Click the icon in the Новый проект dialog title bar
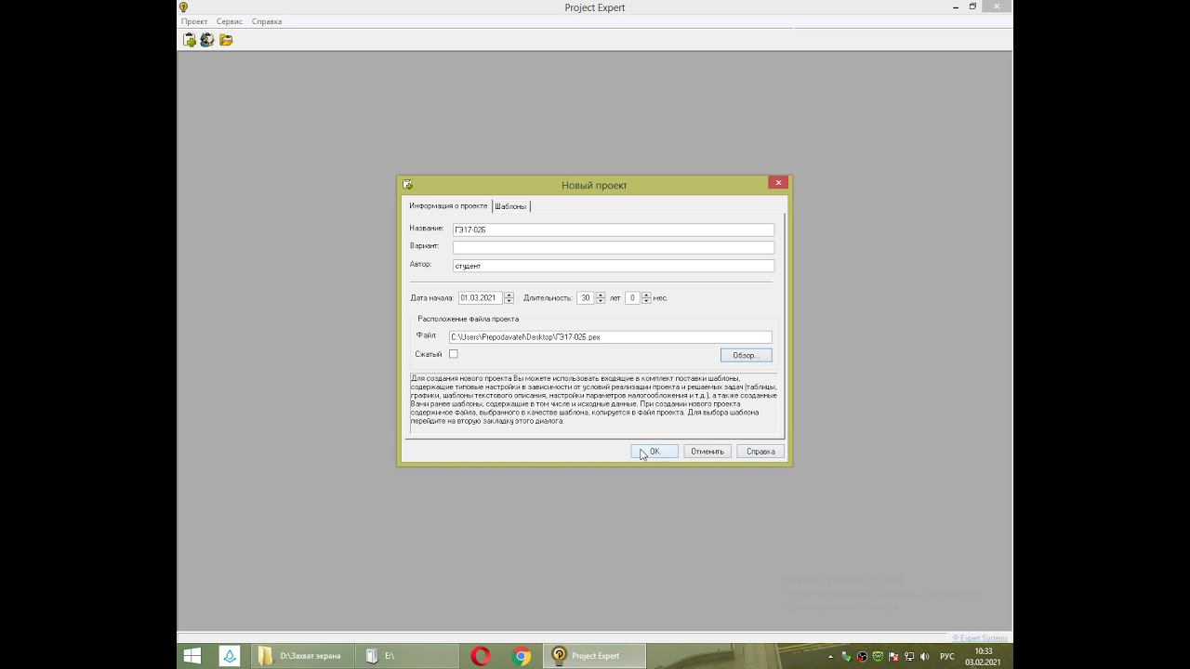Screen dimensions: 1190x669 [x=407, y=184]
